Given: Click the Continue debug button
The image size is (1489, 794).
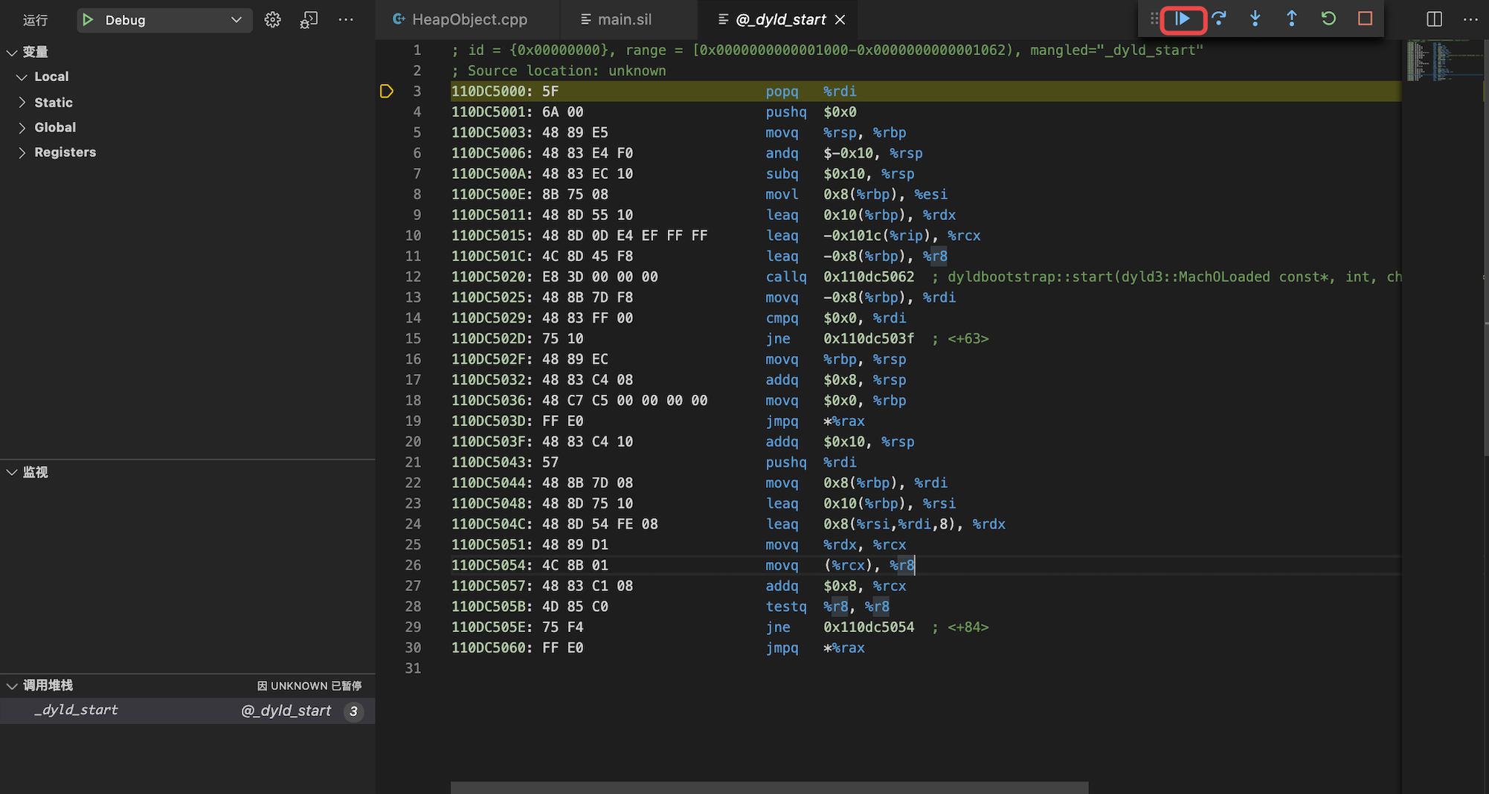Looking at the screenshot, I should coord(1182,19).
